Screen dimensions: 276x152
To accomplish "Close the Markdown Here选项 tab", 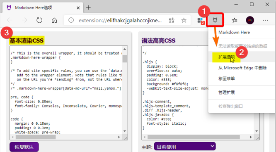I will click(78, 8).
